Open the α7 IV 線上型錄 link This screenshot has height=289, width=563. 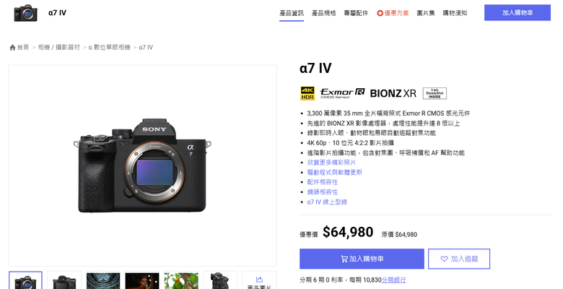[x=327, y=202]
